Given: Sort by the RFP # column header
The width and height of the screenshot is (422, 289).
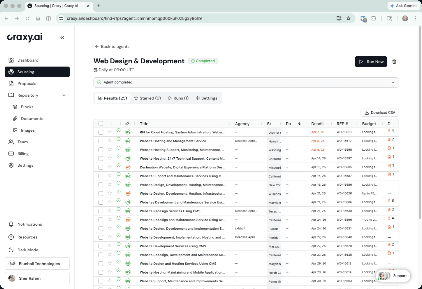Looking at the screenshot, I should coord(342,124).
